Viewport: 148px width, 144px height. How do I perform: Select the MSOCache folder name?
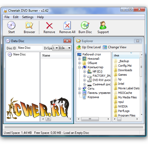tap(125, 93)
